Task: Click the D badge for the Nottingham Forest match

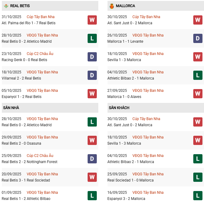Action: click(x=92, y=159)
